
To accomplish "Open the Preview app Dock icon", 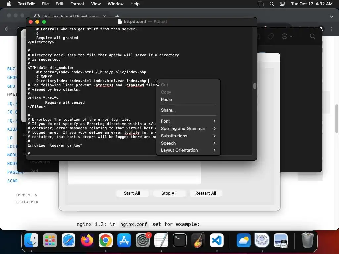I will click(x=281, y=240).
